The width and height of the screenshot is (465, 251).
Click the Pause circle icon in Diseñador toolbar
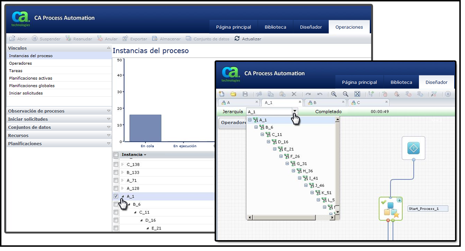tap(448, 94)
